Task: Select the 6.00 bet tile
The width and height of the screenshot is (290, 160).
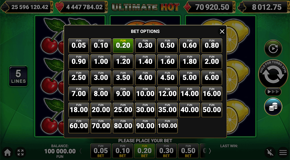Action: click(x=212, y=78)
